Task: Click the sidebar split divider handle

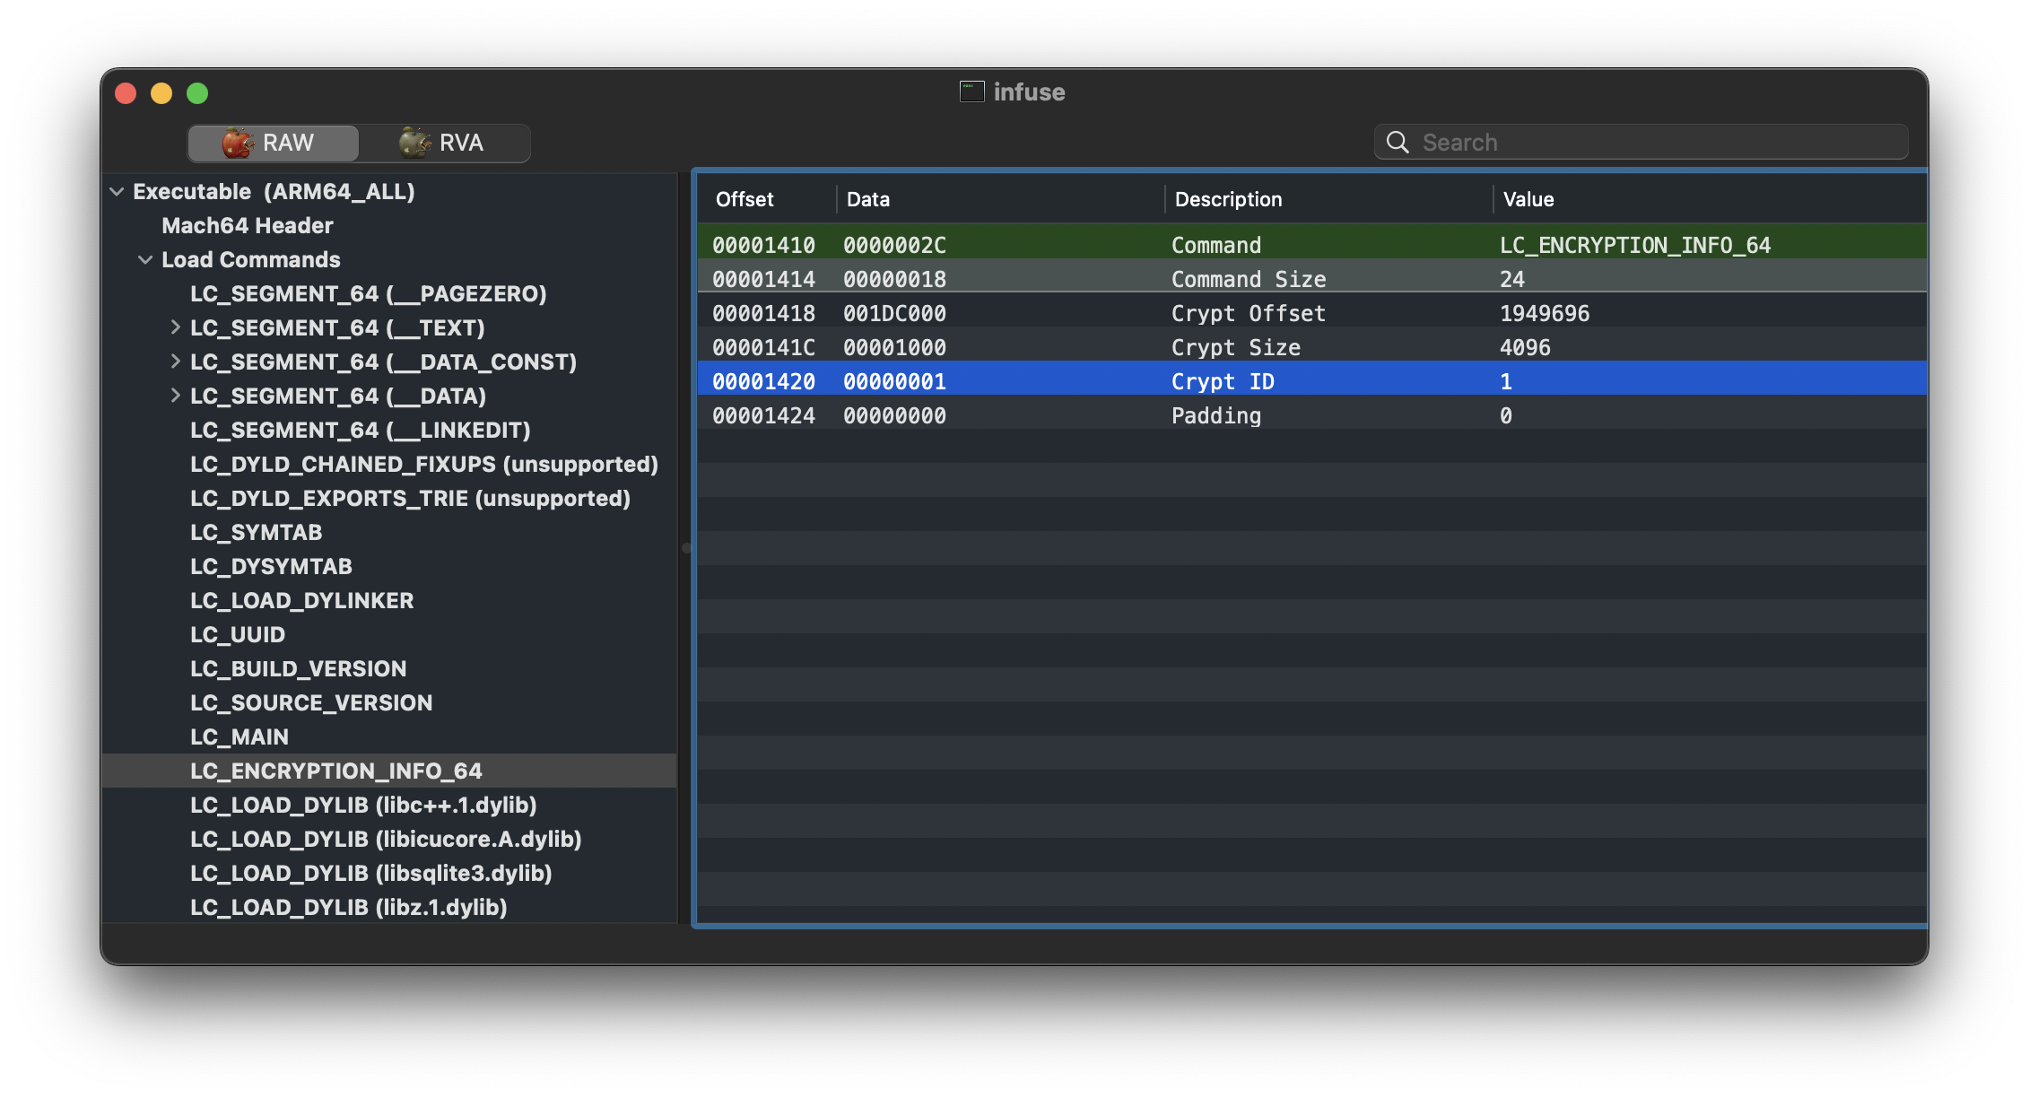Action: click(686, 548)
